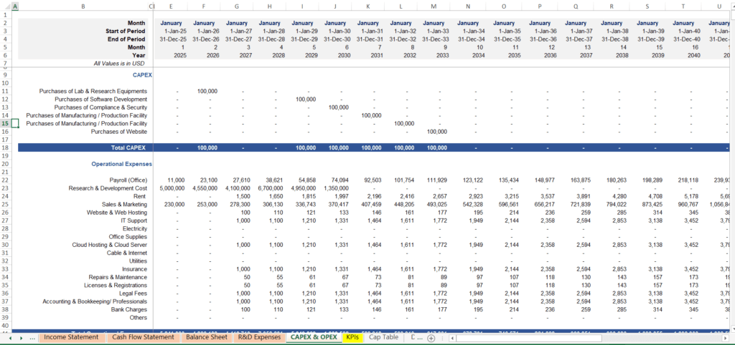This screenshot has height=345, width=735.
Task: Select row 15 header
Action: click(5, 123)
